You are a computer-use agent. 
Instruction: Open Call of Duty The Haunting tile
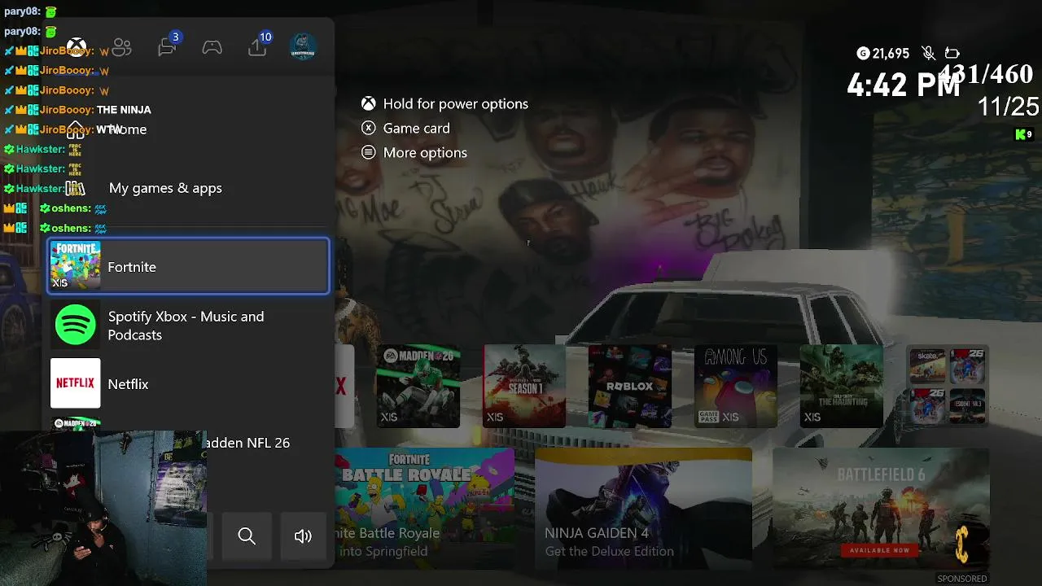(x=842, y=386)
